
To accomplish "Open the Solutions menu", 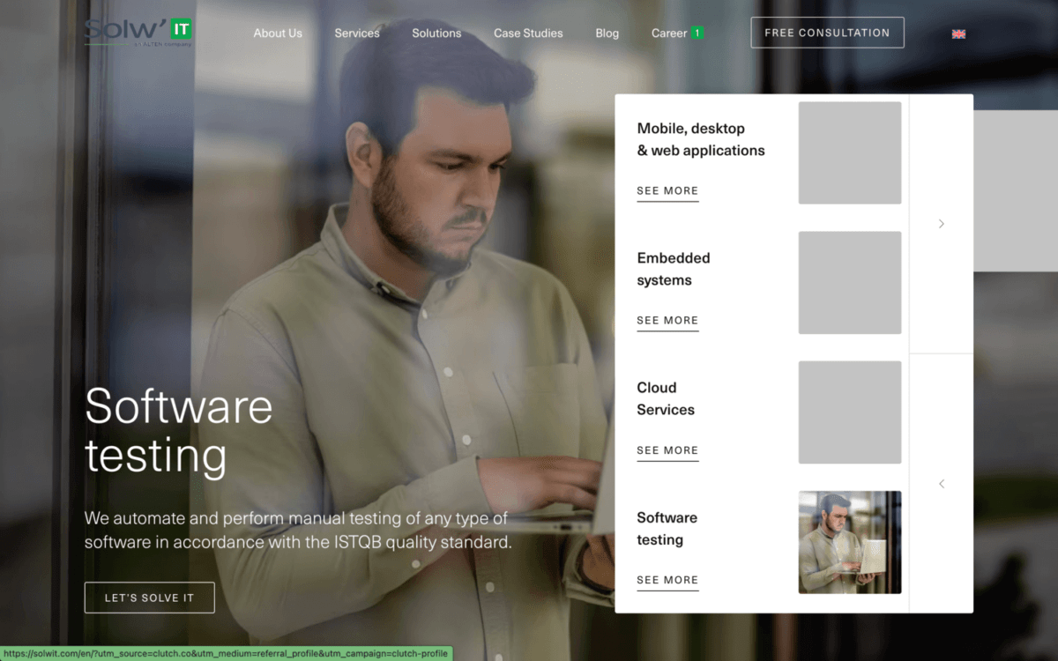I will (436, 33).
